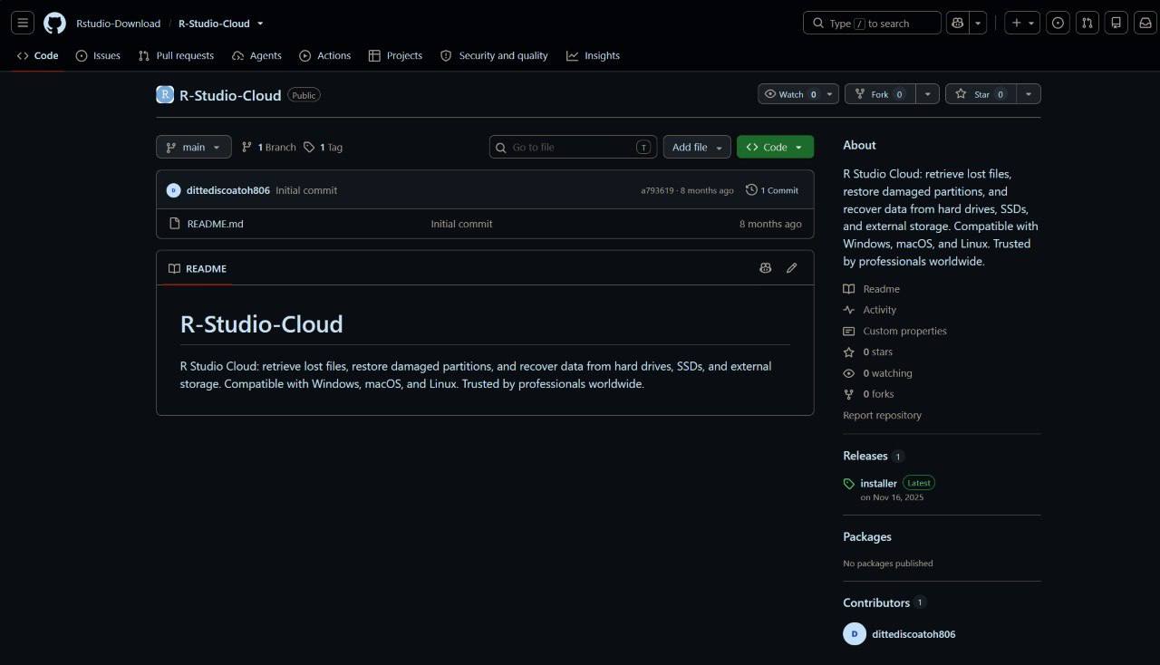Open the Contributors section heading

(876, 602)
